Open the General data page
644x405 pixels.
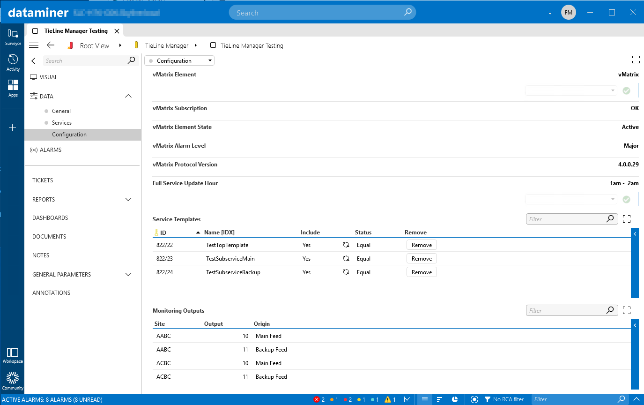point(61,111)
